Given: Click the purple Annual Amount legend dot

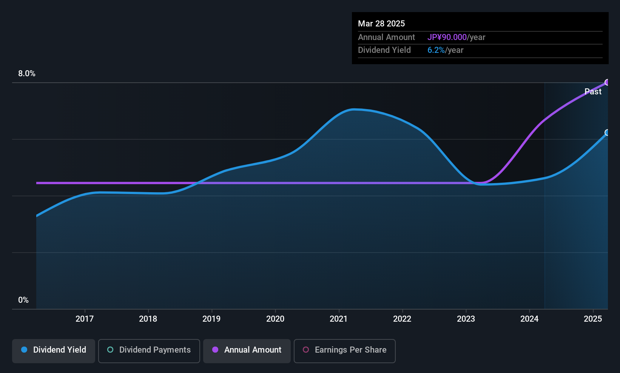Looking at the screenshot, I should point(215,350).
